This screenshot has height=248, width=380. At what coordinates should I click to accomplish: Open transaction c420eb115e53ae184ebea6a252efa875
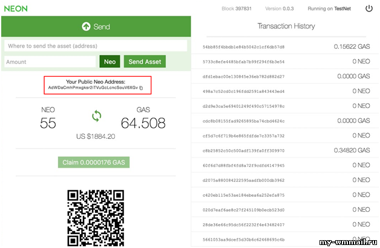click(x=244, y=195)
